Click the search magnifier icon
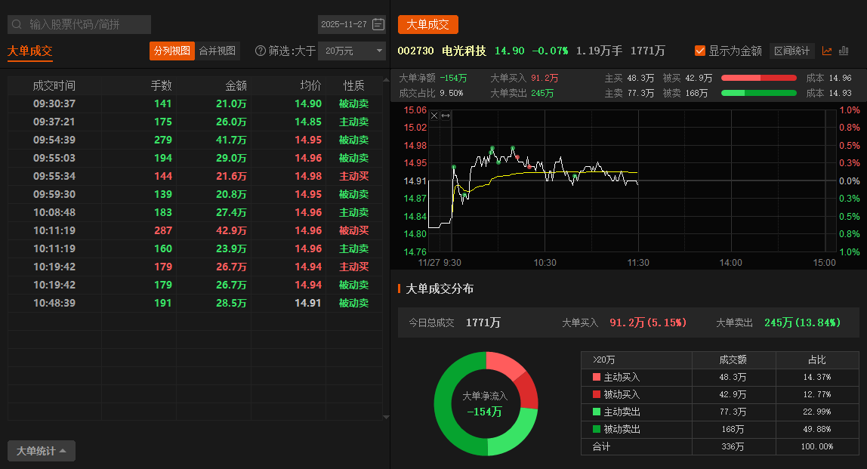 pos(17,24)
